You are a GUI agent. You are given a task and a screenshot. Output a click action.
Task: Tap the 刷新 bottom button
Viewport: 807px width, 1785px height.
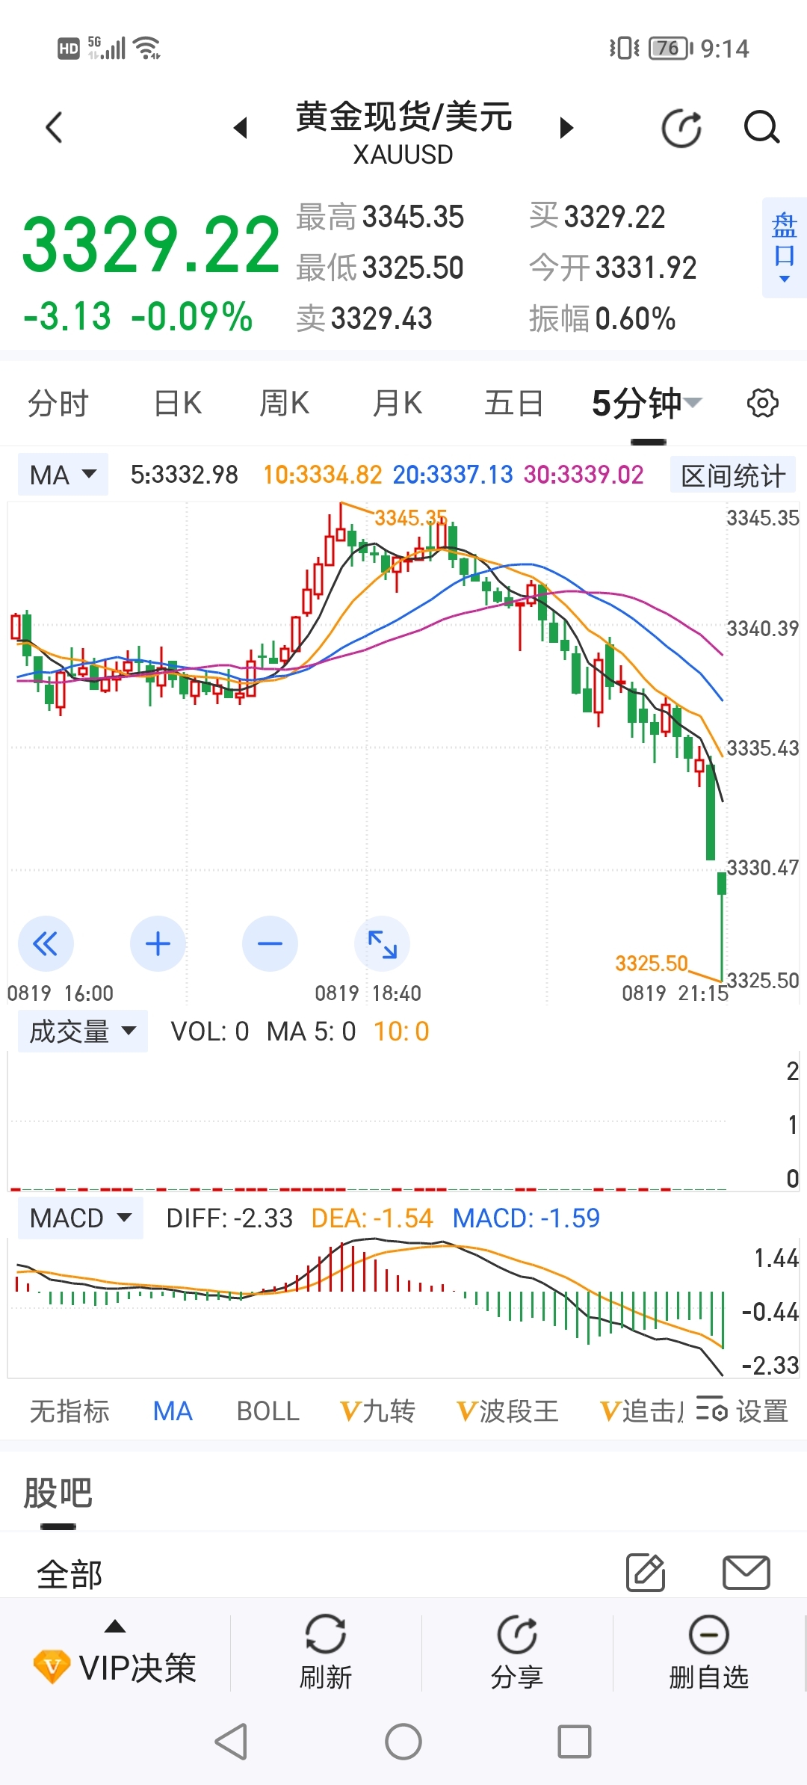(326, 1653)
